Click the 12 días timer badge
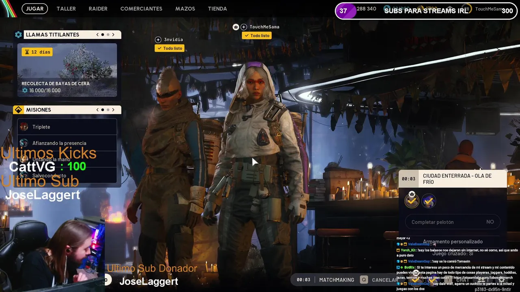 point(37,52)
